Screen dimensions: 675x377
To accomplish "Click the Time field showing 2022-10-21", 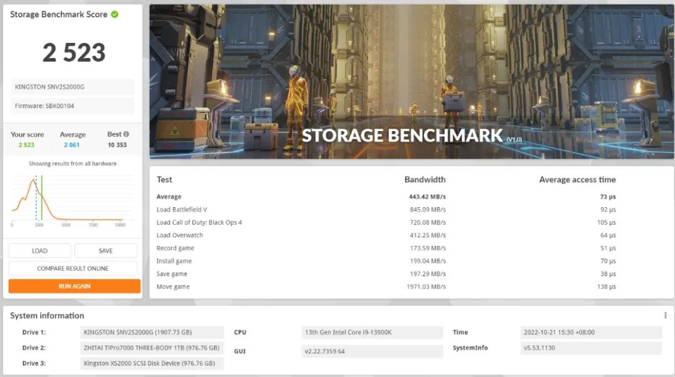I will pyautogui.click(x=591, y=332).
